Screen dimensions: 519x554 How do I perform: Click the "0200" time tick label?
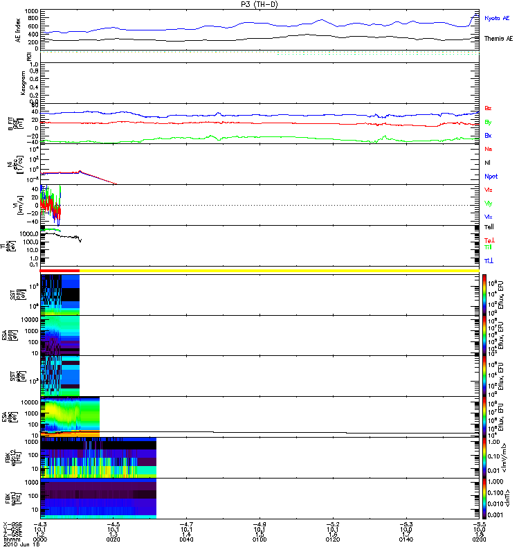pos(479,539)
